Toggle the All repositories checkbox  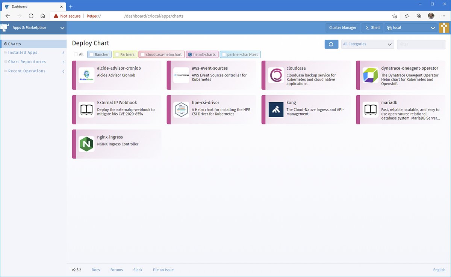[76, 55]
